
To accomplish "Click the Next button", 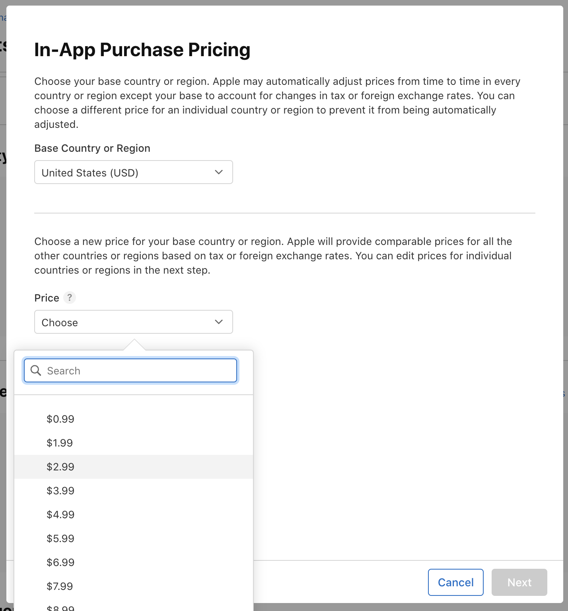I will [x=519, y=582].
